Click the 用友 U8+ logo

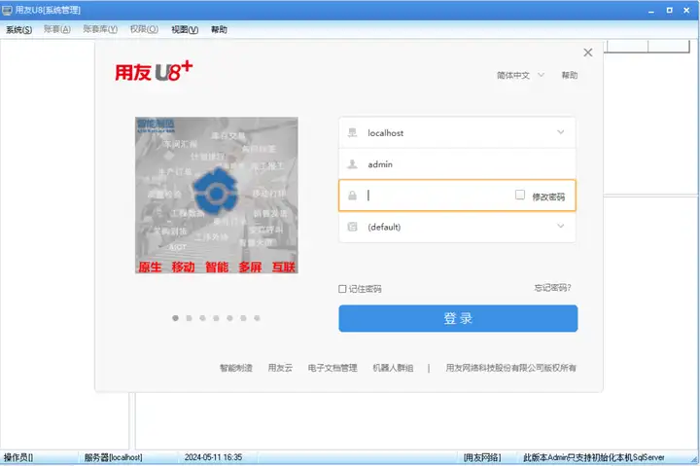(x=154, y=71)
